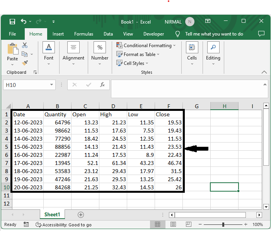Screen dimensions: 271x231
Task: Select Normal view button in status bar
Action: click(158, 224)
